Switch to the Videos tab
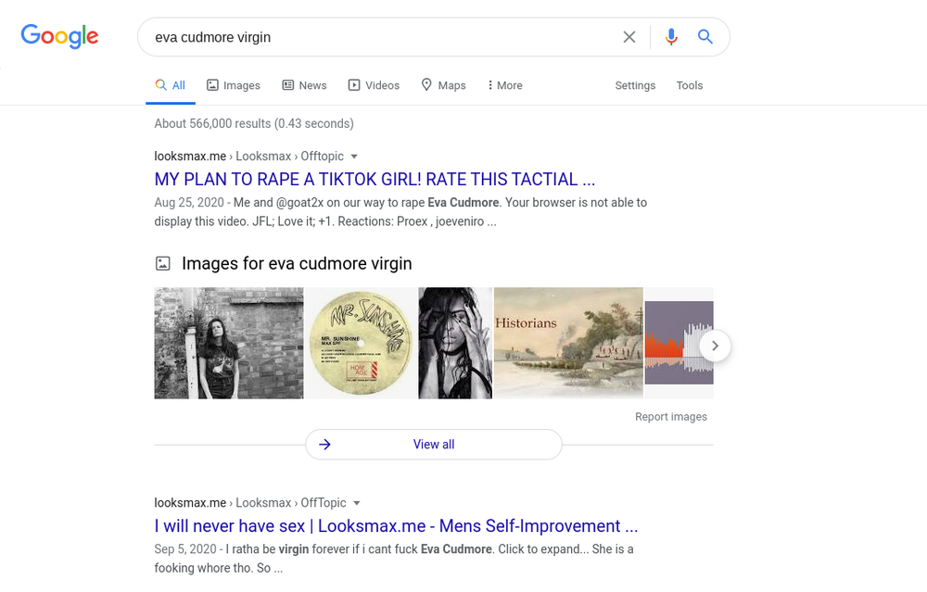 coord(374,85)
